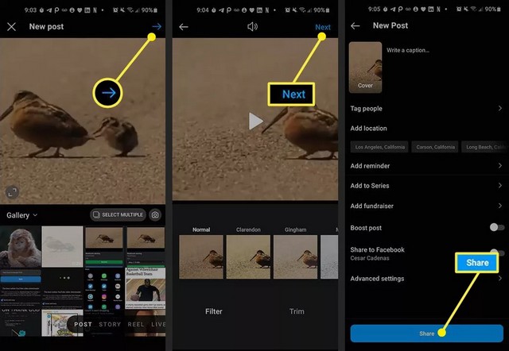The width and height of the screenshot is (509, 351).
Task: Tap the blue forward arrow at top
Action: 157,27
